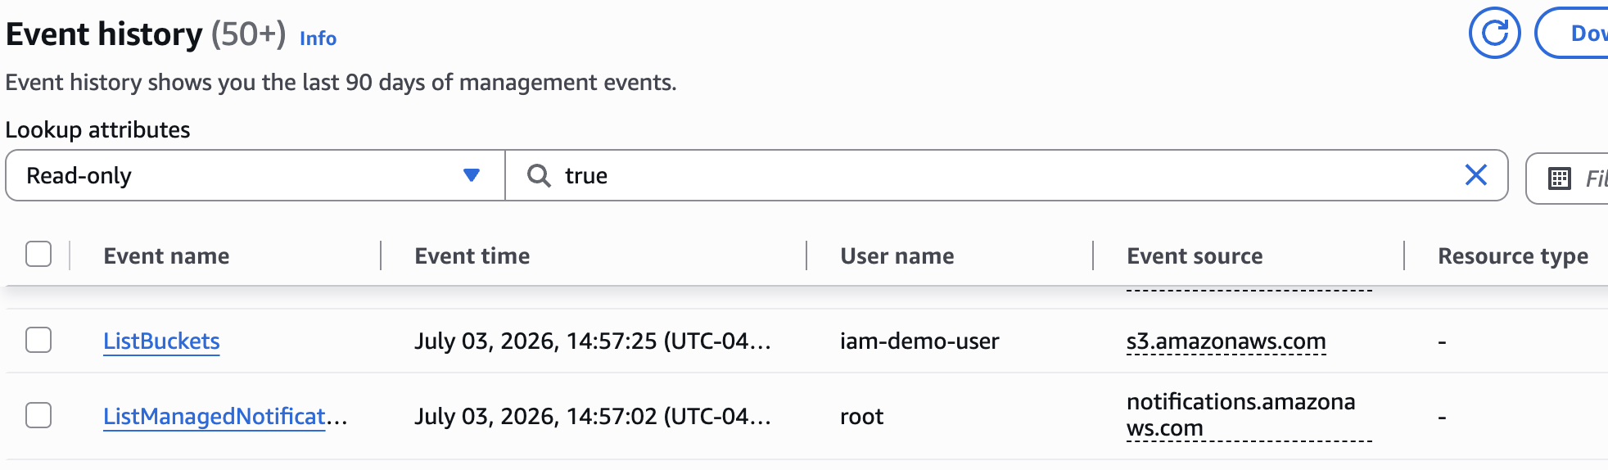Open the ListBuckets event link
Screen dimensions: 1608x470
click(x=161, y=341)
